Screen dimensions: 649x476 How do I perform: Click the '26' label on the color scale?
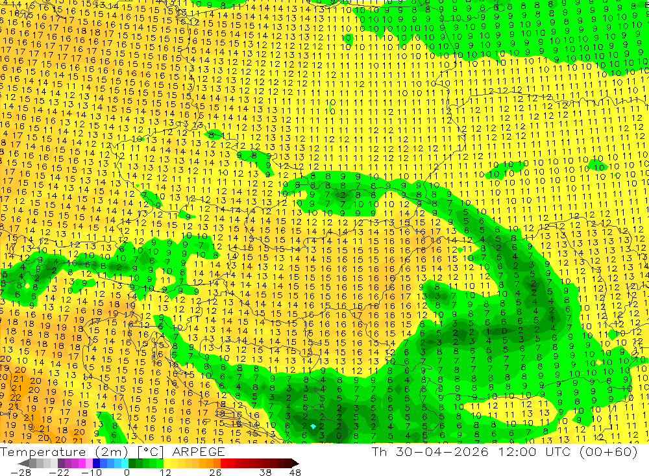point(215,472)
